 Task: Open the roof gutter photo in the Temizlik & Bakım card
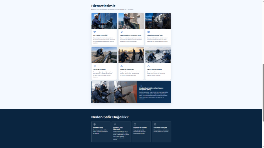[x=104, y=55]
